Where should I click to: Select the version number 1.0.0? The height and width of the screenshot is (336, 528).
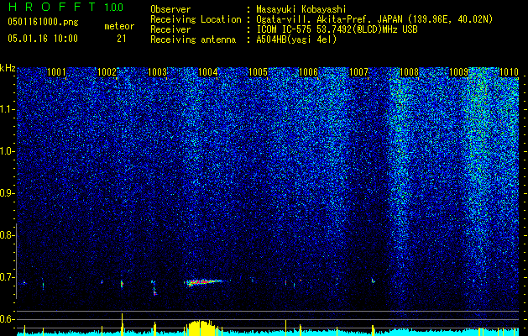(113, 8)
